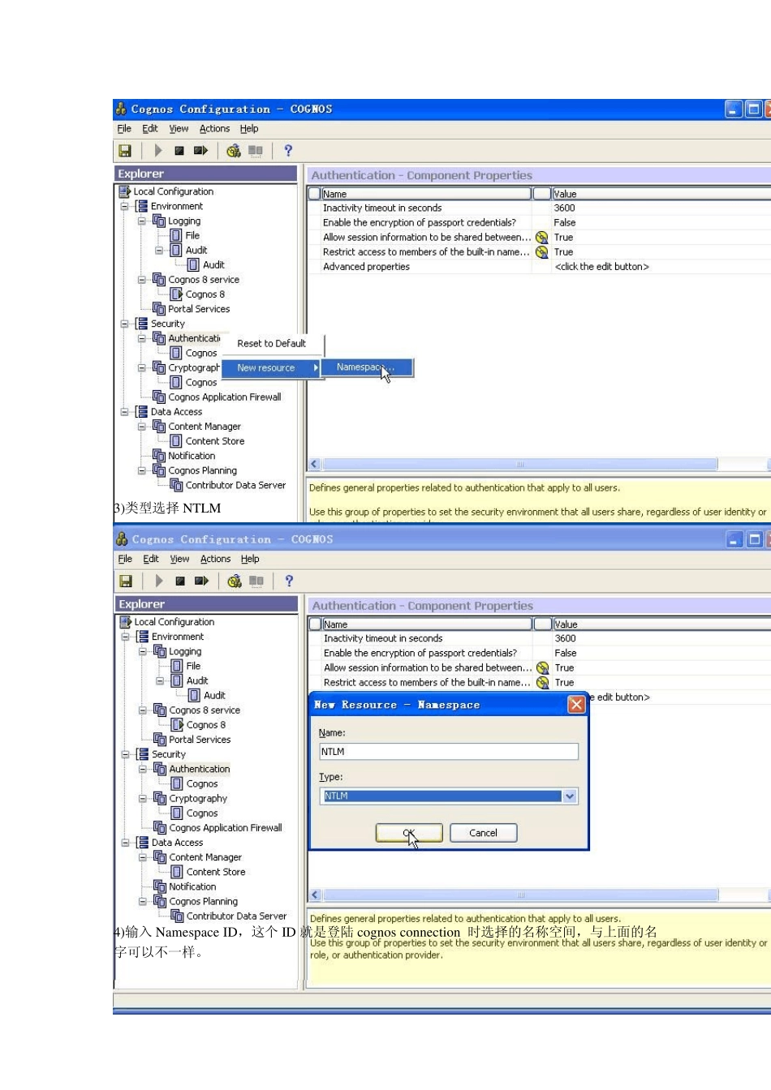Select Content Store in lower Explorer tree
771x1090 pixels.
(216, 872)
